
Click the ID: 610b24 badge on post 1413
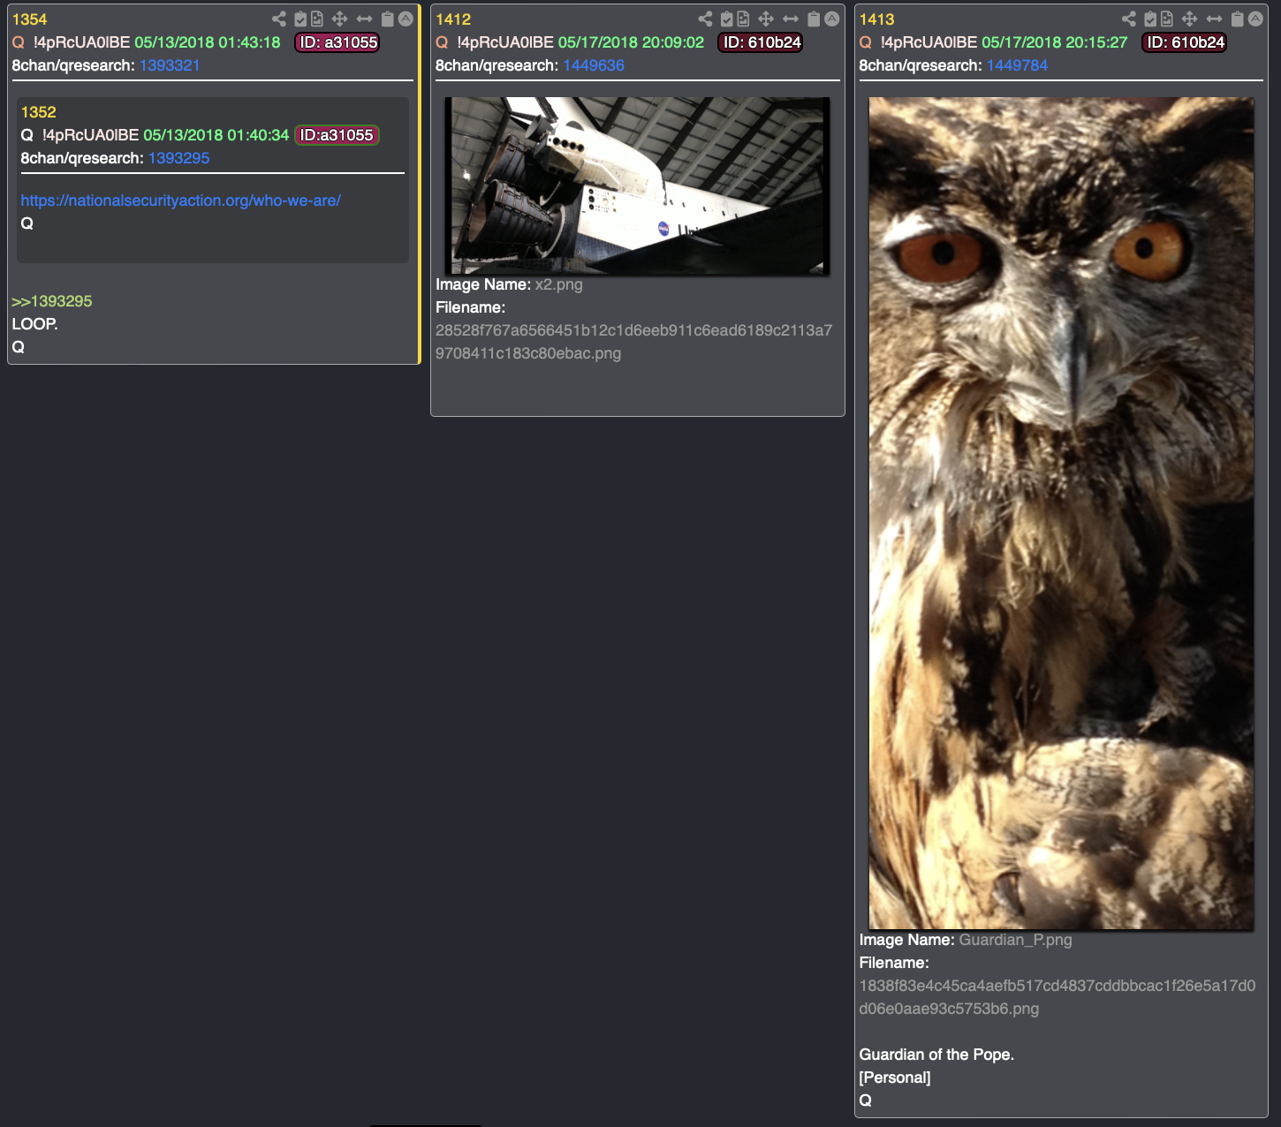pos(1186,42)
